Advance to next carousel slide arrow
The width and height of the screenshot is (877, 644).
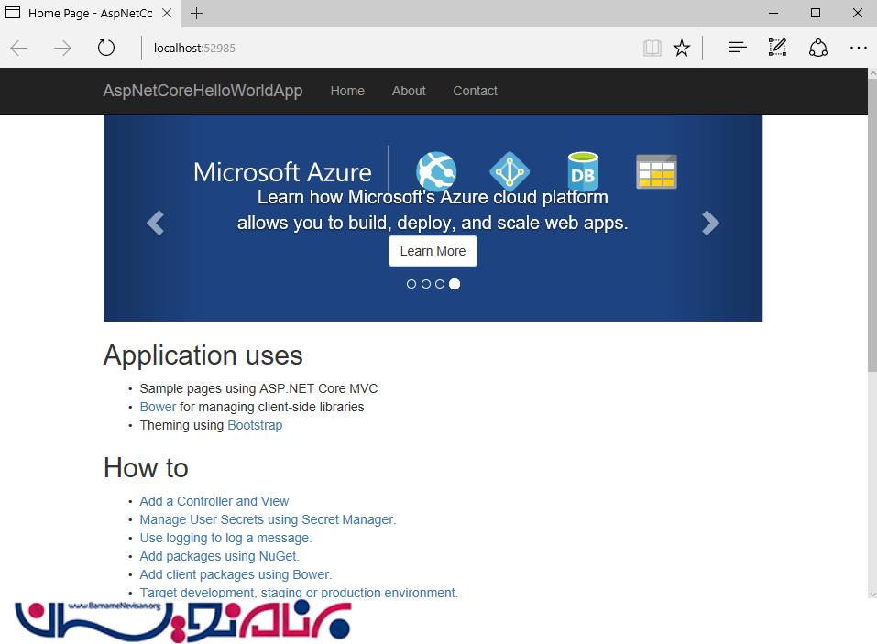click(710, 223)
